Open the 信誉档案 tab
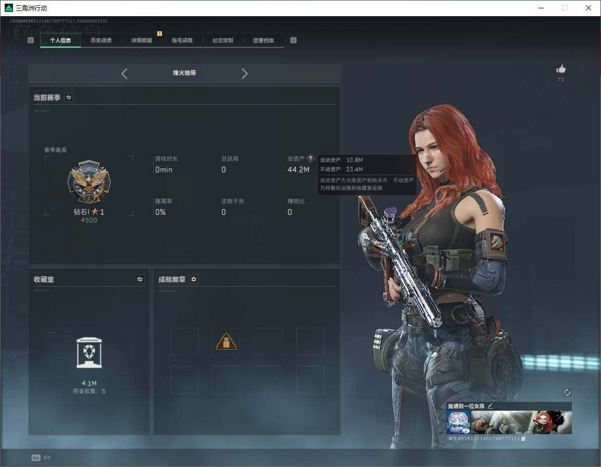This screenshot has height=467, width=601. (264, 40)
